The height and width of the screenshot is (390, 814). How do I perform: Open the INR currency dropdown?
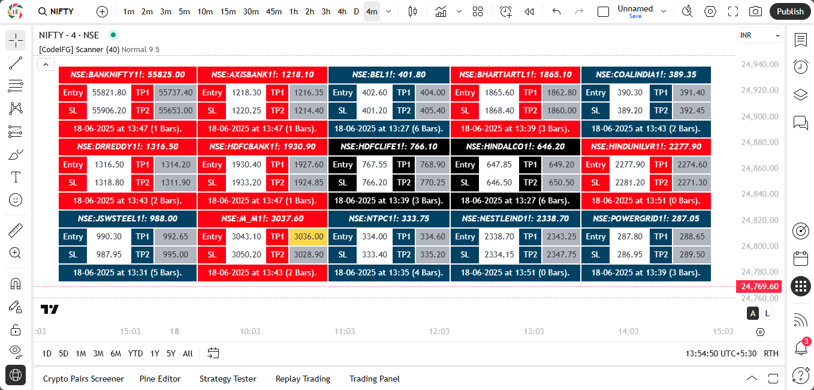click(x=760, y=35)
